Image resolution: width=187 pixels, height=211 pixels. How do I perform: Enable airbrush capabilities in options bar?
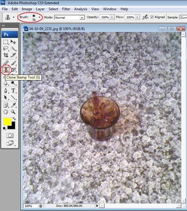tap(145, 17)
